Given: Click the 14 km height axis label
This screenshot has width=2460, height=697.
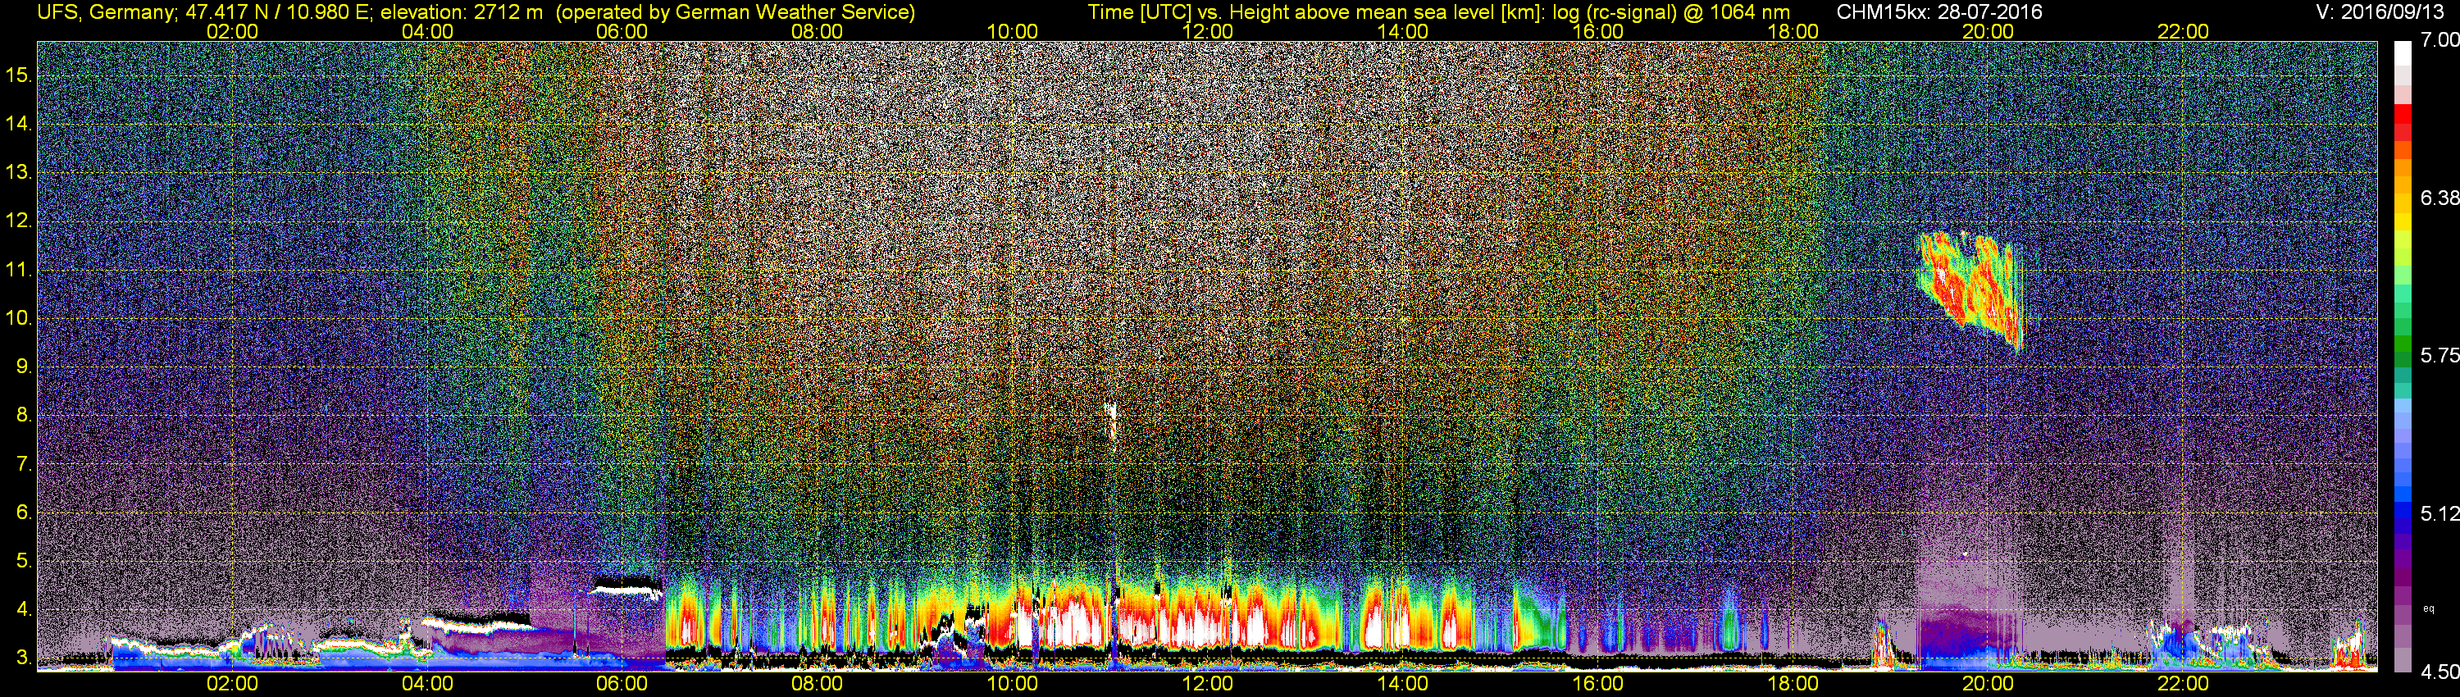Looking at the screenshot, I should 18,124.
